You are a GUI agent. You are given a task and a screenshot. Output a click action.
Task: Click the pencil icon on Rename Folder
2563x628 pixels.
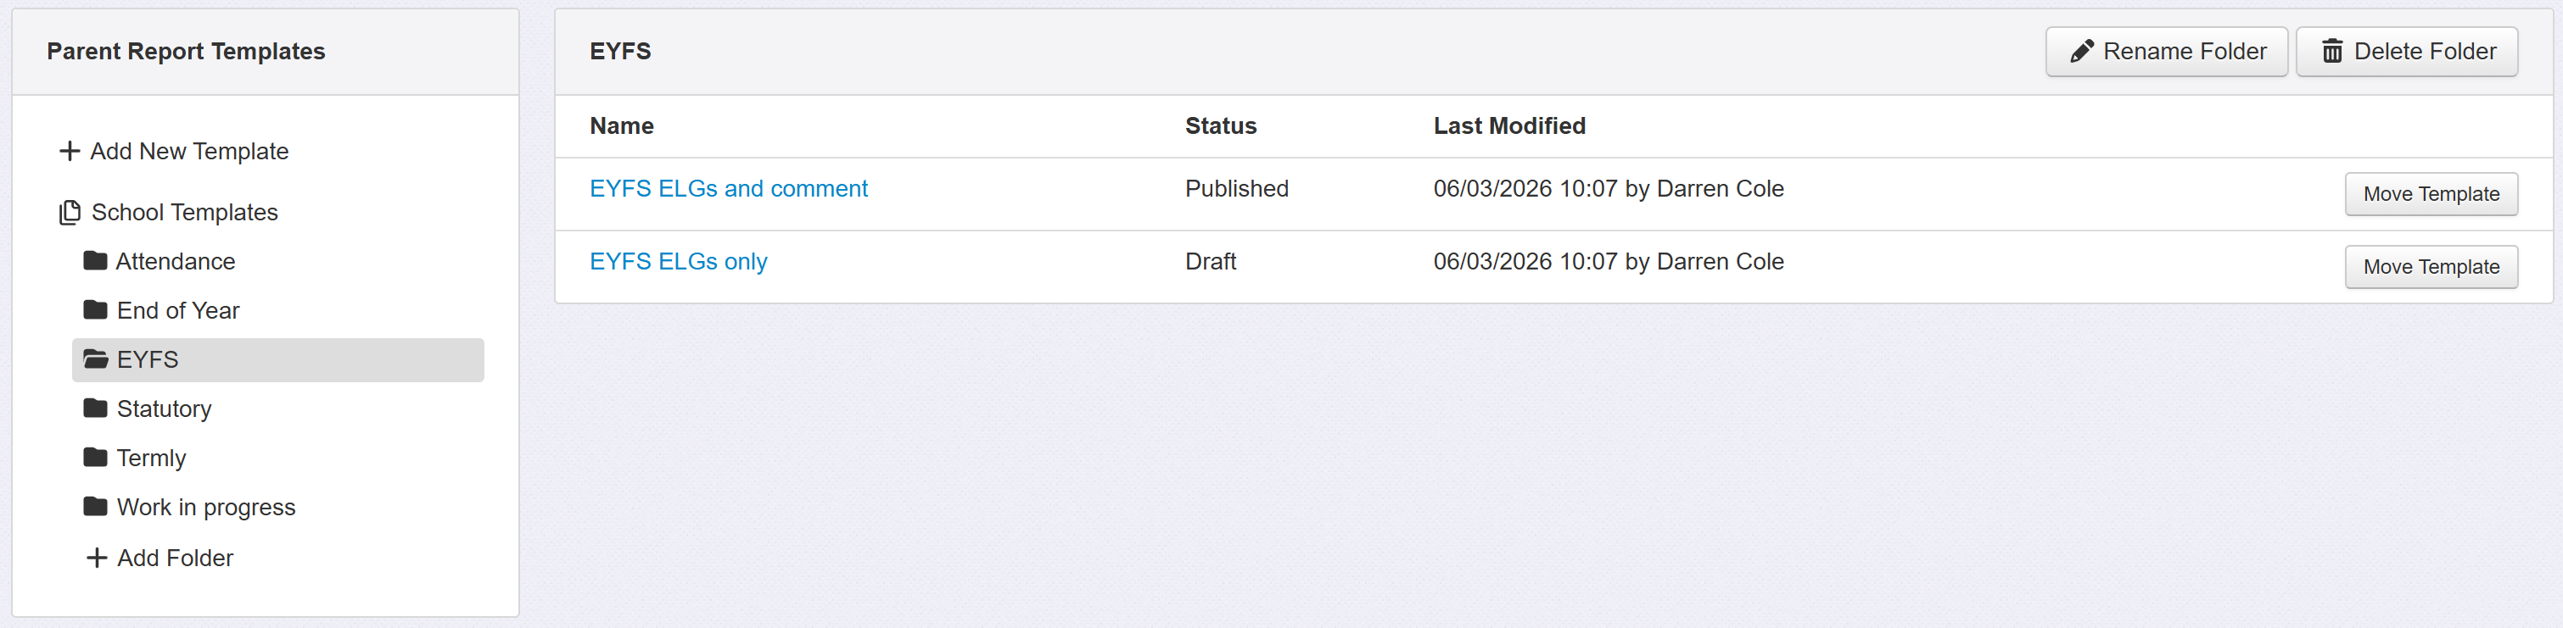2081,52
